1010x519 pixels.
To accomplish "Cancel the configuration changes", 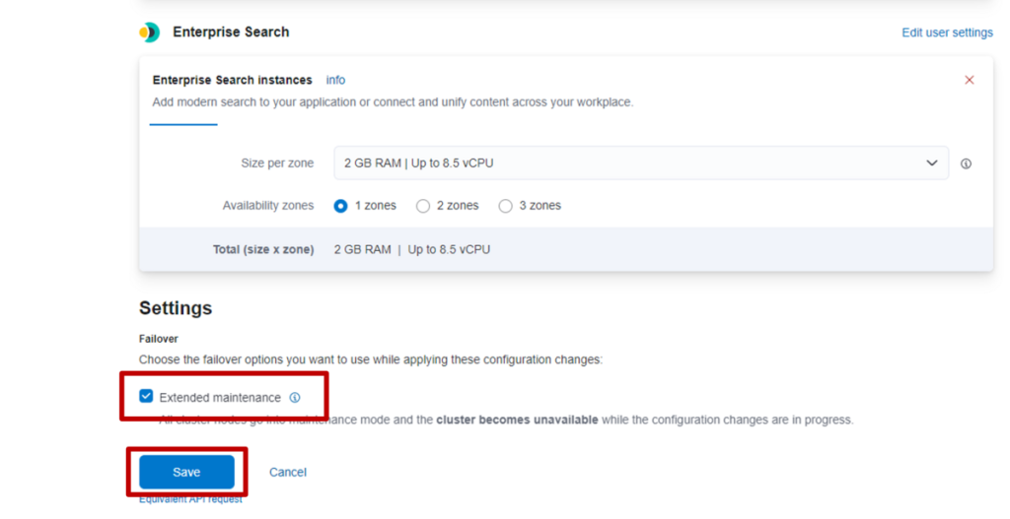I will pos(288,473).
